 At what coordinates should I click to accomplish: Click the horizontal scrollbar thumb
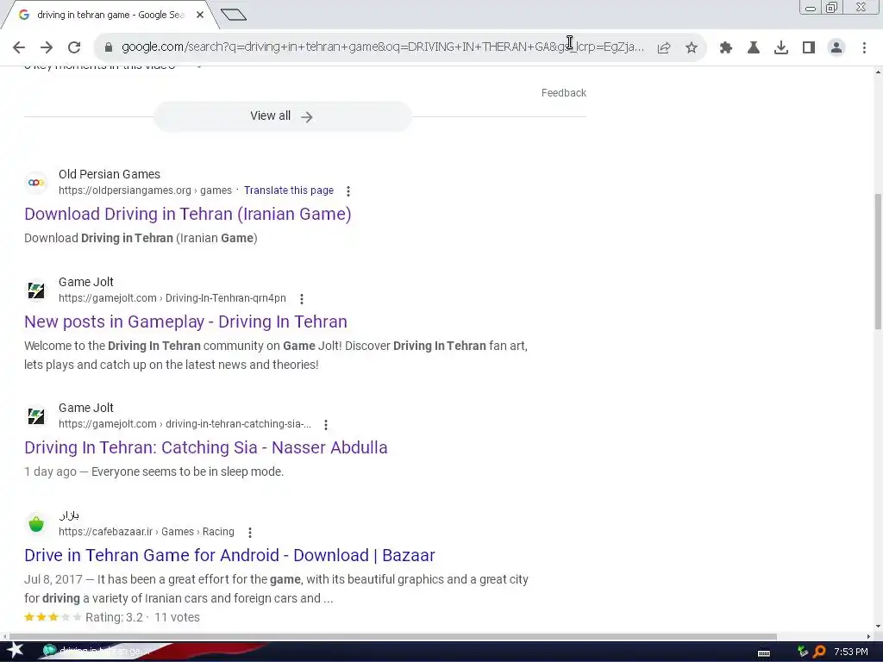(x=393, y=637)
